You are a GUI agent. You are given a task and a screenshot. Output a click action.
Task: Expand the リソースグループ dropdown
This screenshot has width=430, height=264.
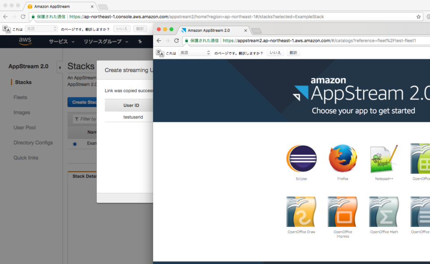point(104,42)
